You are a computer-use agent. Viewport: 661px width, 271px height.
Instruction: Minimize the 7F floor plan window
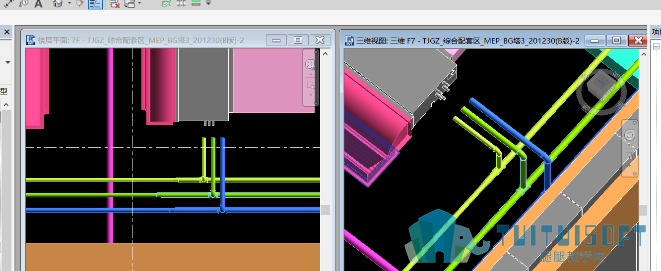tap(276, 40)
